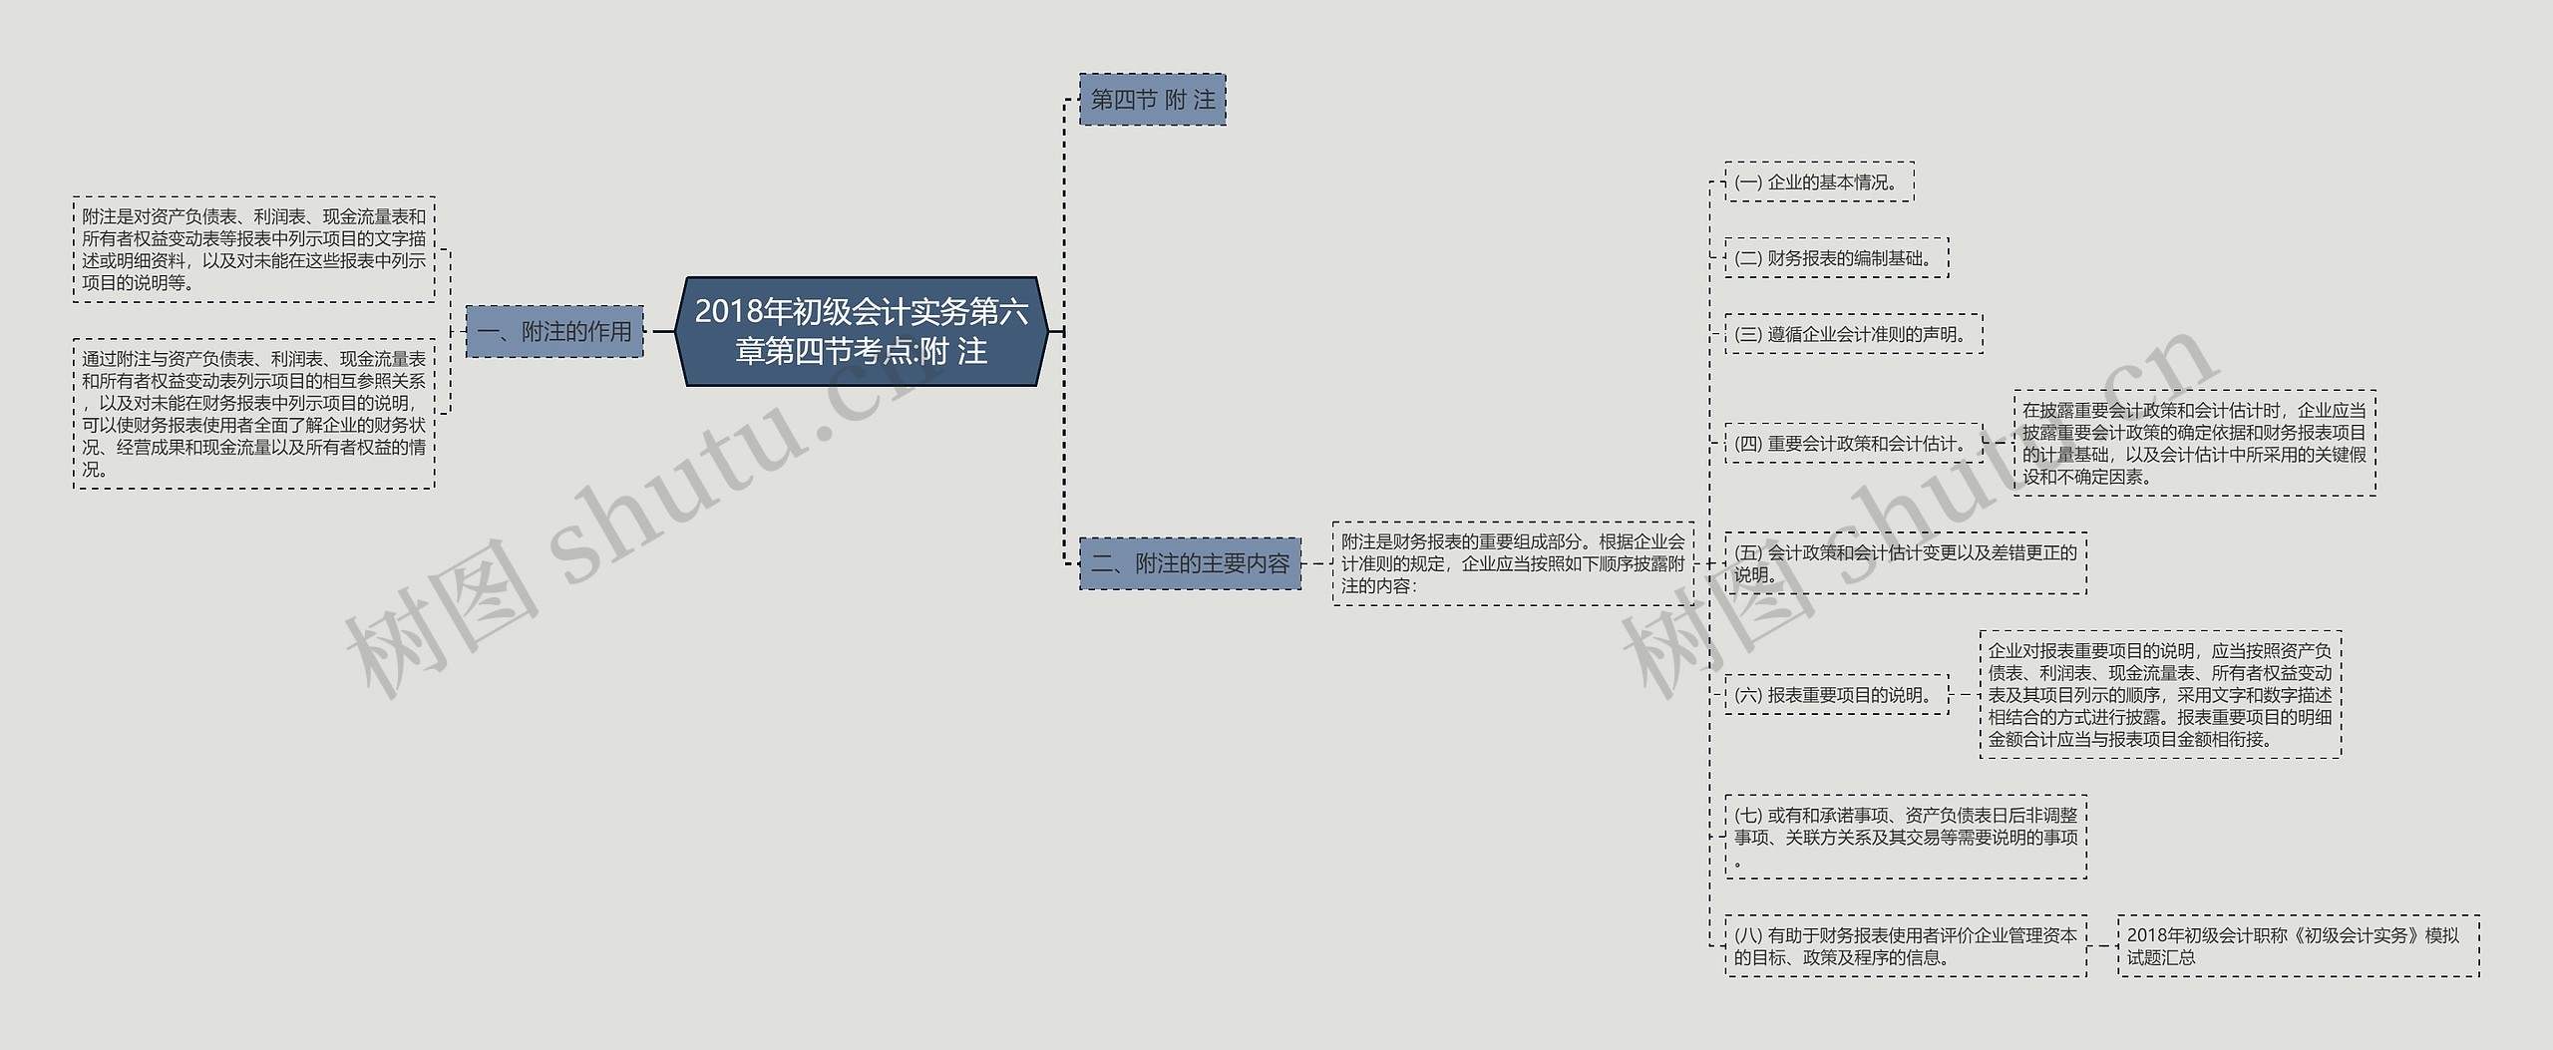The width and height of the screenshot is (2553, 1050).
Task: Select the (一) 企业的基本情况 node
Action: (1819, 182)
